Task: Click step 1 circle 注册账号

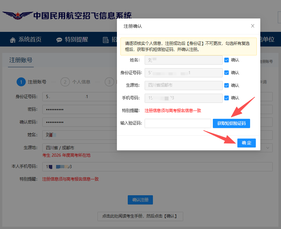Action: (21, 82)
